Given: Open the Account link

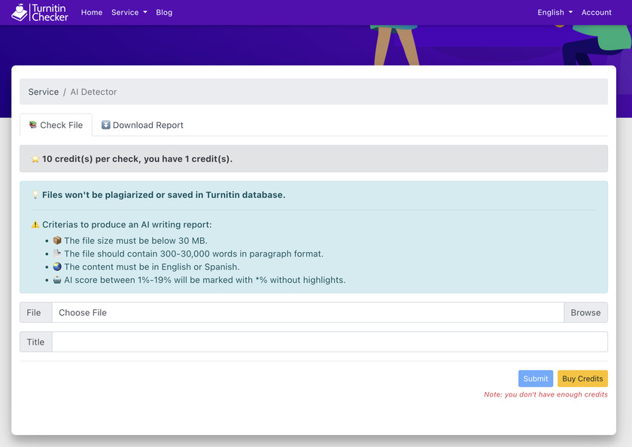Looking at the screenshot, I should (596, 13).
